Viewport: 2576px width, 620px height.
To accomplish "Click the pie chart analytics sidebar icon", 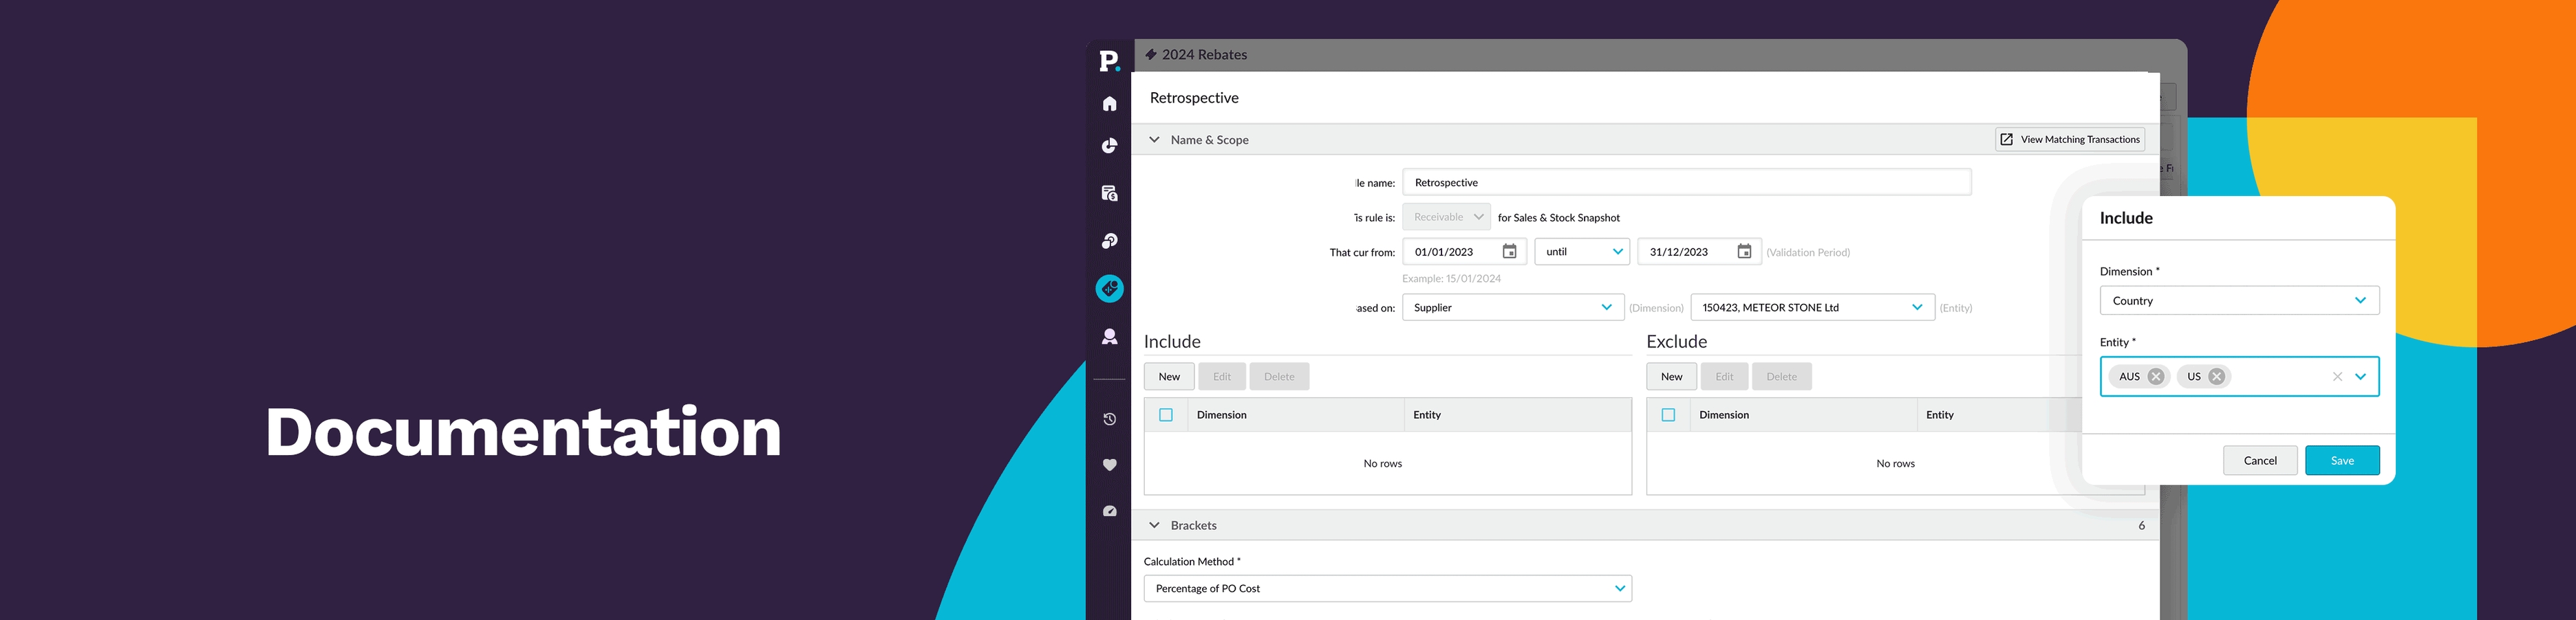I will pyautogui.click(x=1109, y=146).
